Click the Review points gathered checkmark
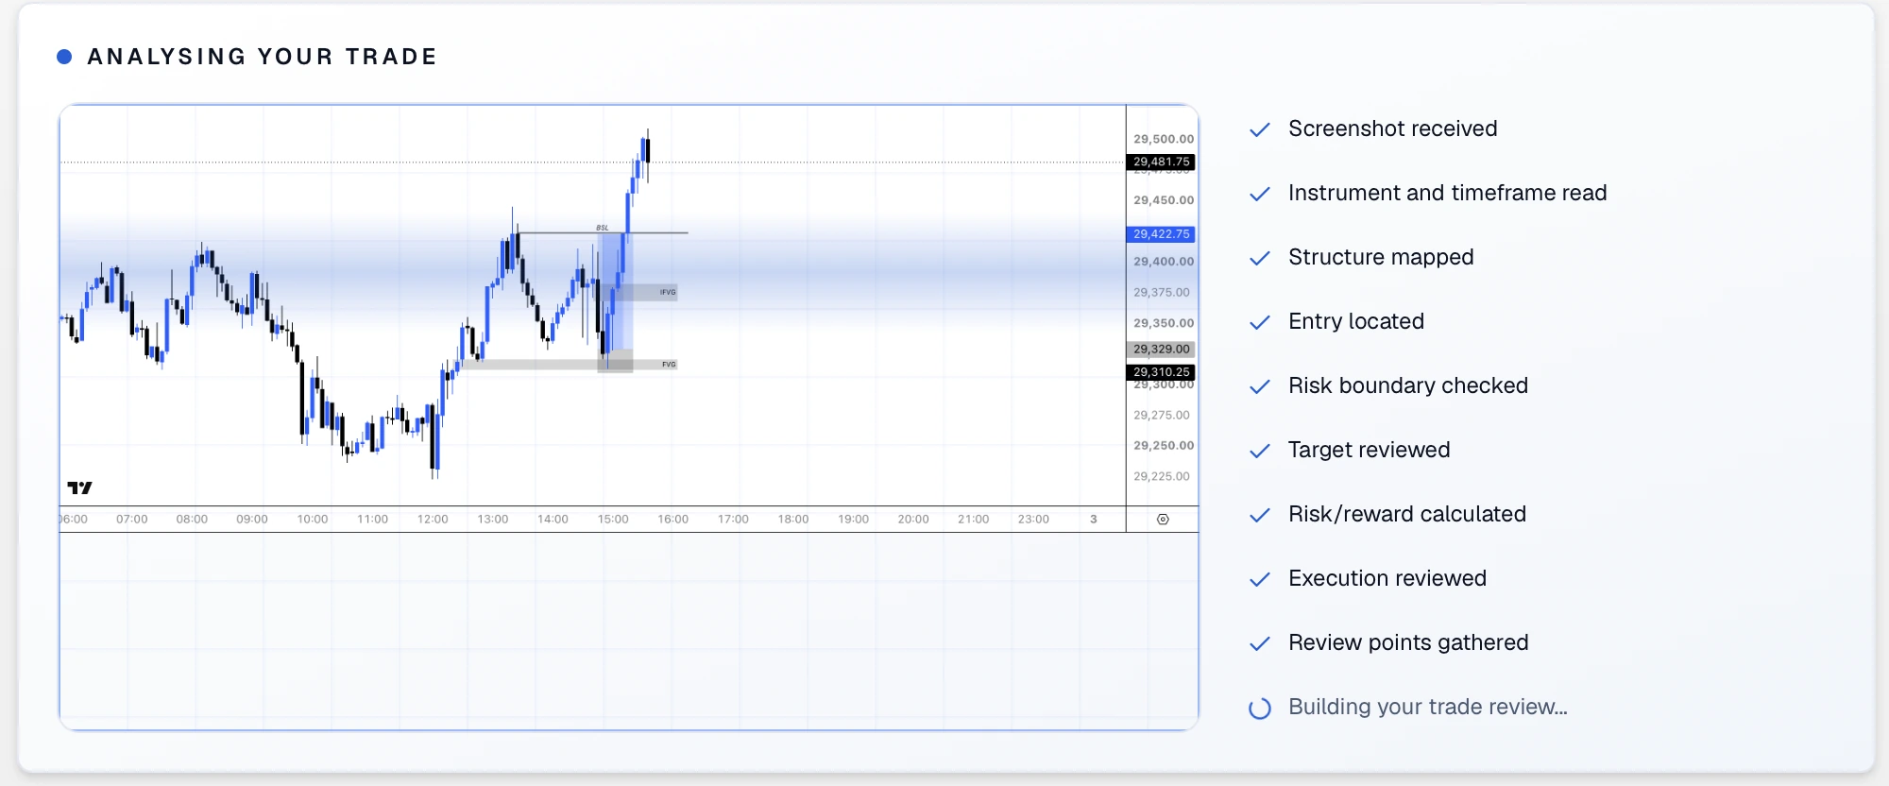This screenshot has width=1889, height=786. (1260, 644)
